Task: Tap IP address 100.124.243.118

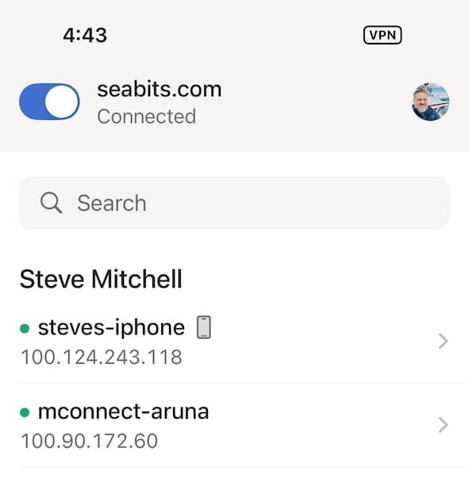Action: click(x=102, y=357)
